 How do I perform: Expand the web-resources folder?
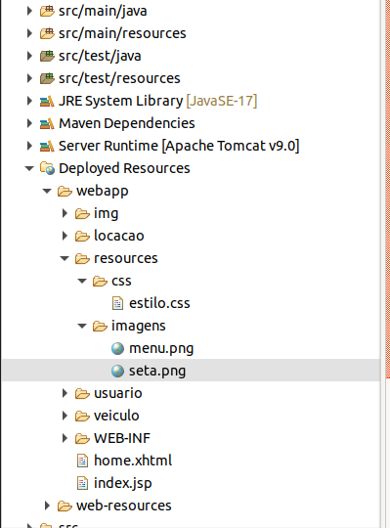coord(48,506)
